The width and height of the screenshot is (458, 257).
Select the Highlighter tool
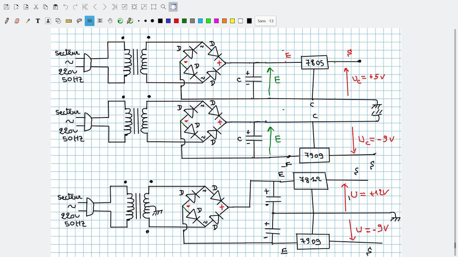[28, 21]
